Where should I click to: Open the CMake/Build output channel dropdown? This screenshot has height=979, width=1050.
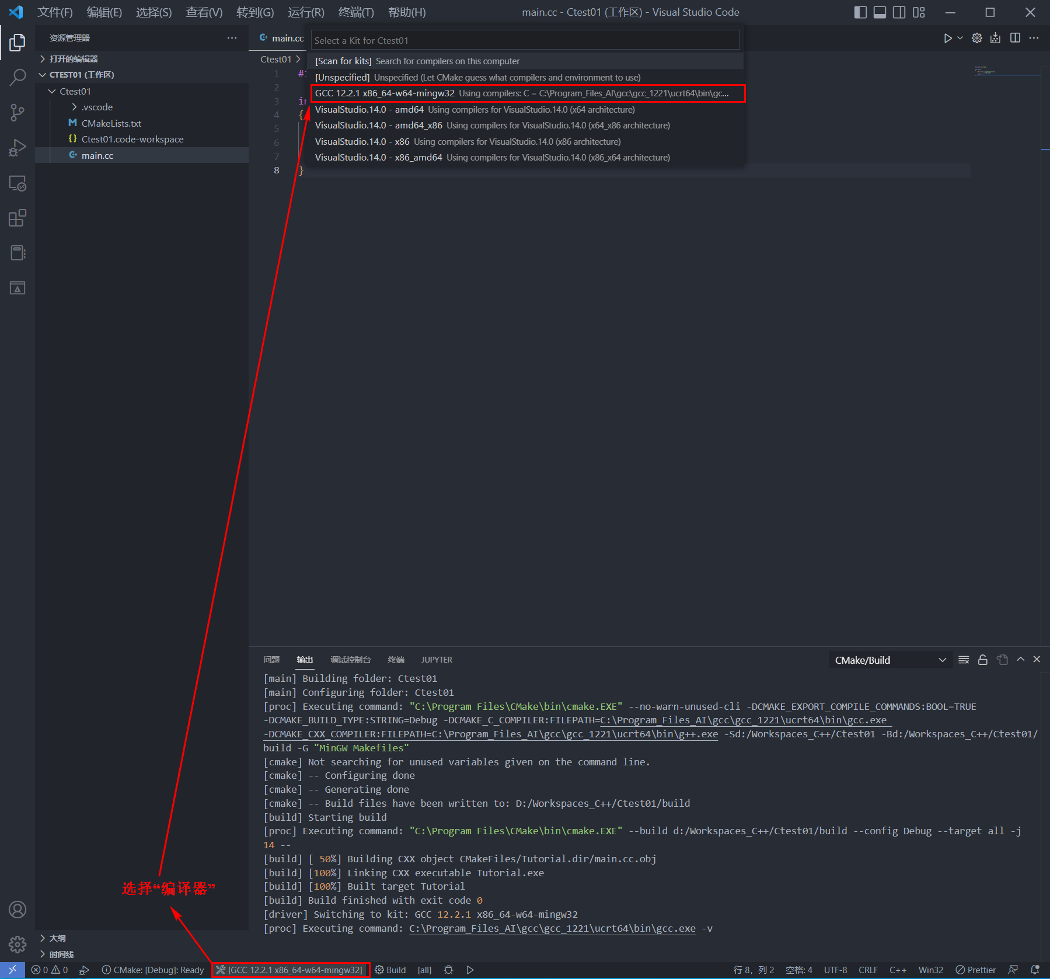[889, 660]
